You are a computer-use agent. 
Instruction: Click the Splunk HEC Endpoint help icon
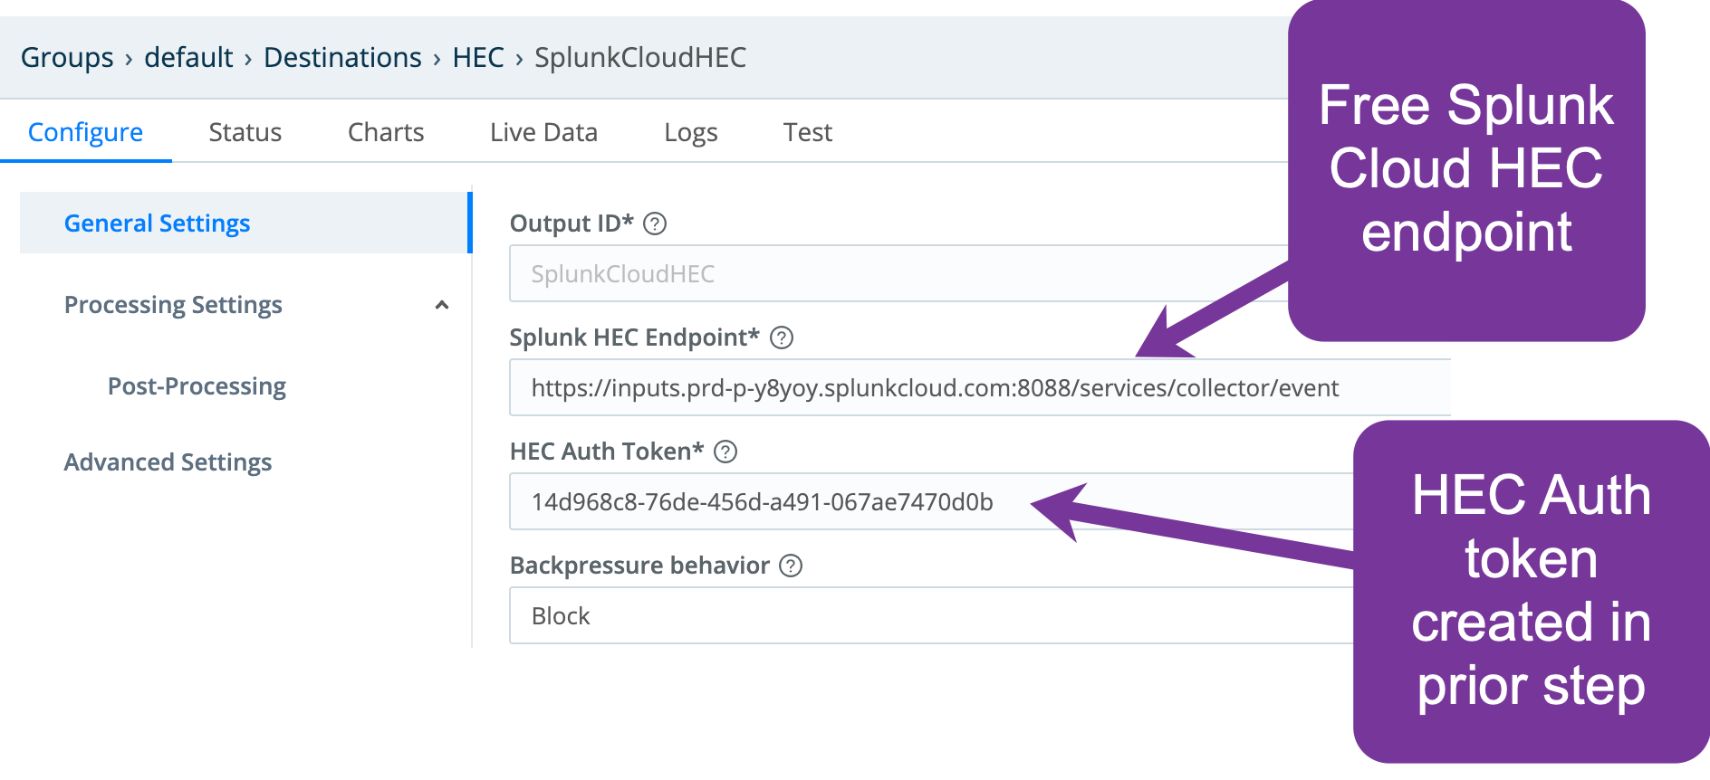pyautogui.click(x=781, y=338)
